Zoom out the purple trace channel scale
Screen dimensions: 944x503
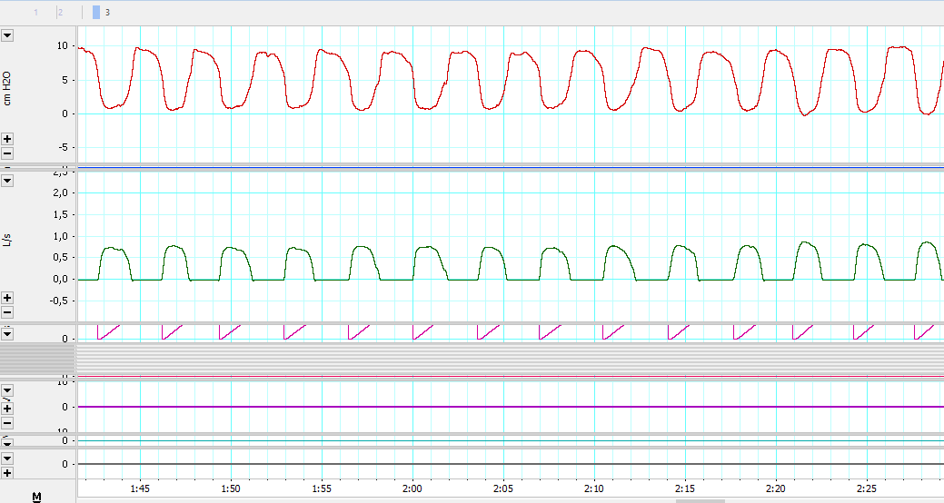(7, 423)
